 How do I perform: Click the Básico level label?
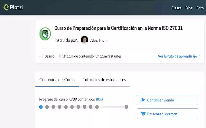pos(49,56)
